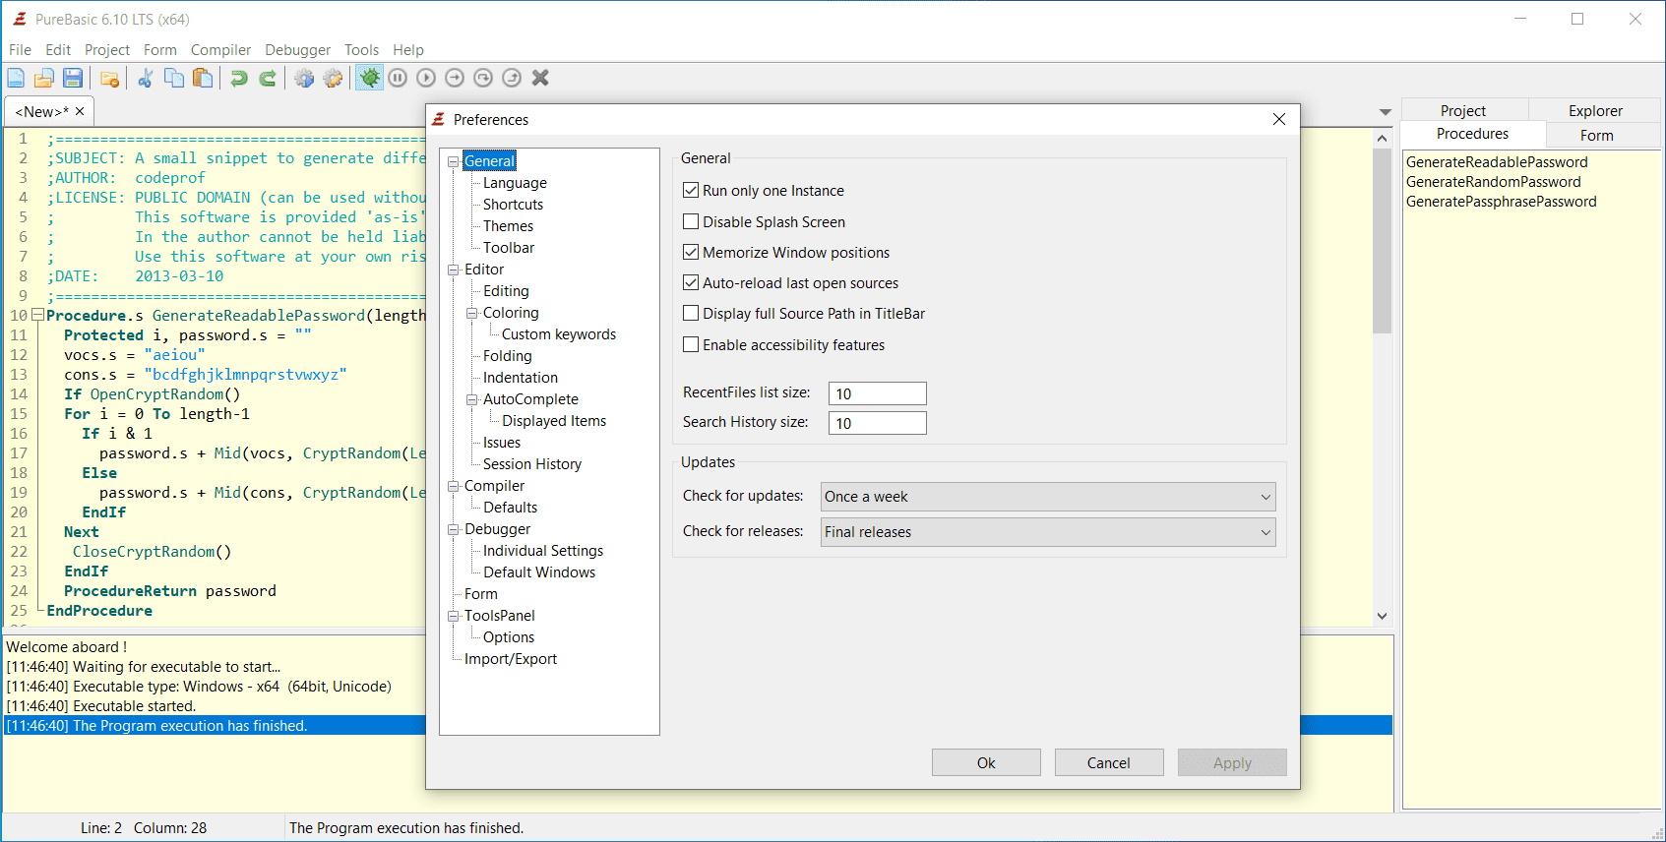Toggle Memorize Window positions checkbox
Image resolution: width=1666 pixels, height=842 pixels.
pyautogui.click(x=691, y=253)
